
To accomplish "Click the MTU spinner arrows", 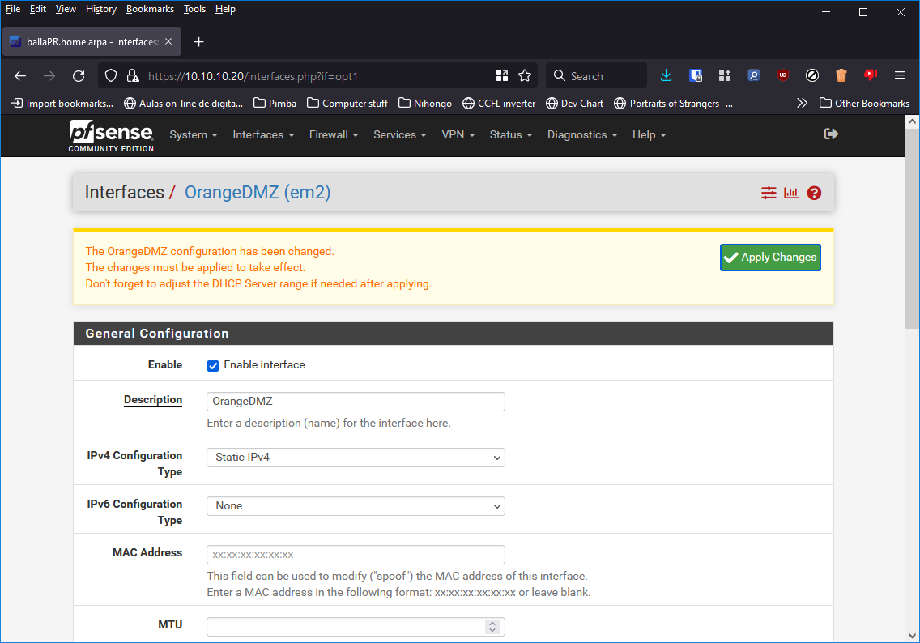I will 492,627.
